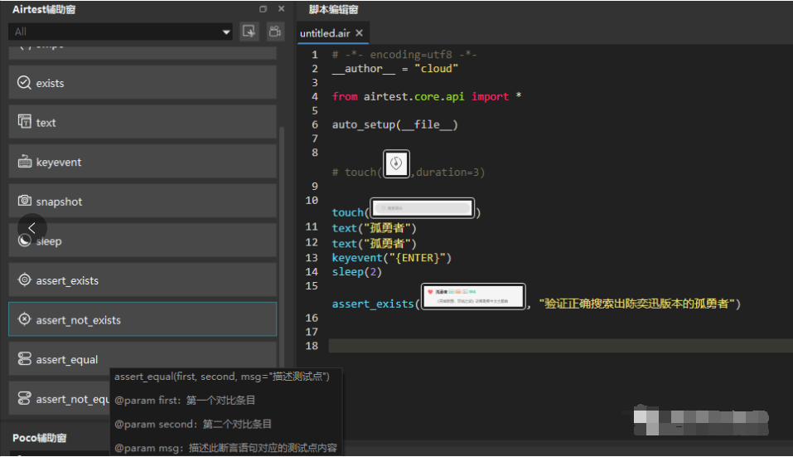793x457 pixels.
Task: Click the round back arrow overlay button
Action: [31, 228]
